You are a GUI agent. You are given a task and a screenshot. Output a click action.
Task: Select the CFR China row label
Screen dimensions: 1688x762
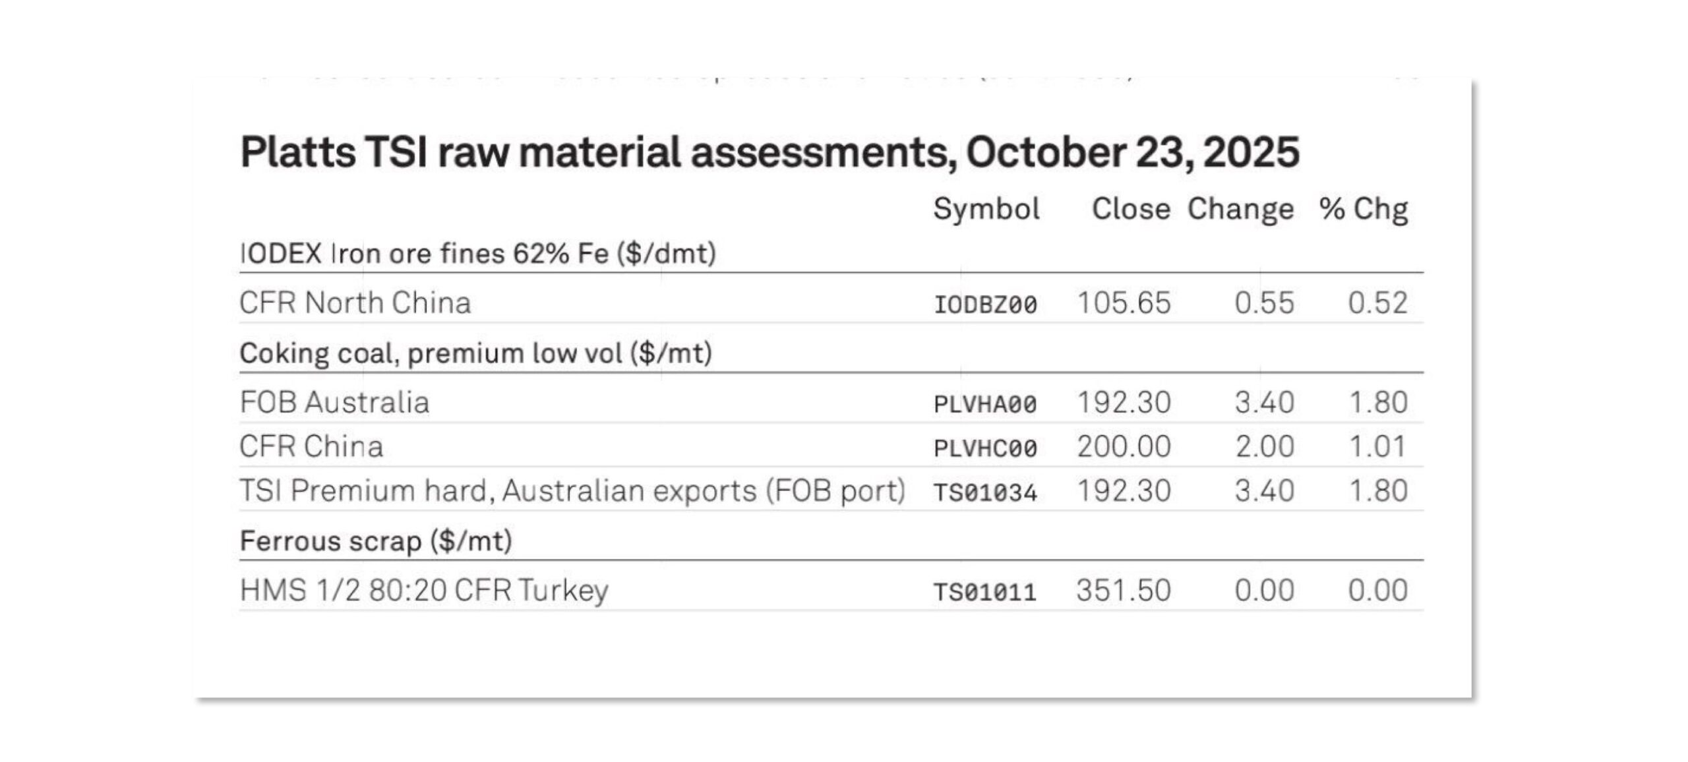311,447
